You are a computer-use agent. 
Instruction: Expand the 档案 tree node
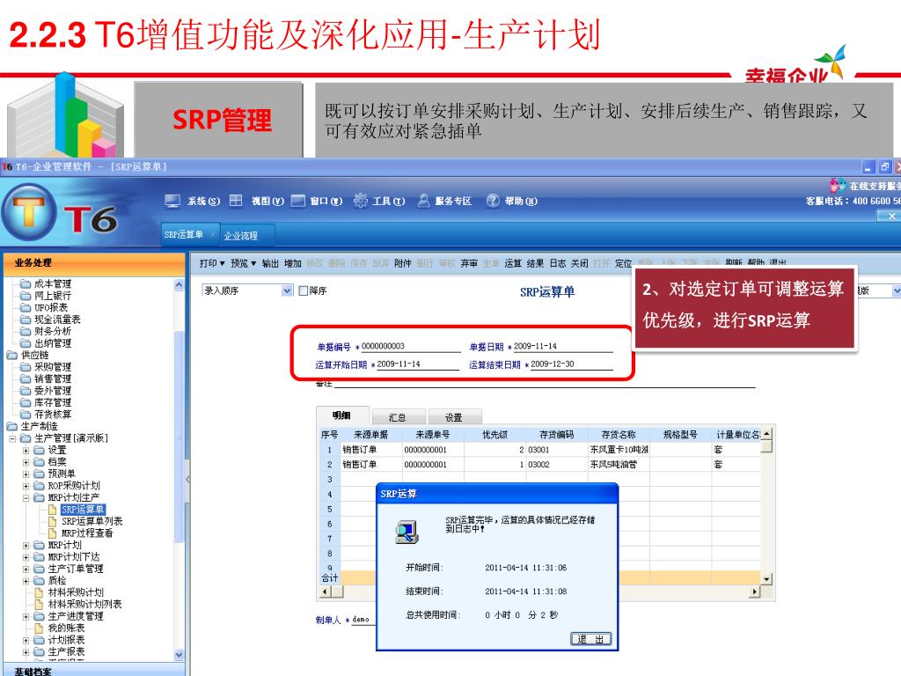[x=26, y=462]
